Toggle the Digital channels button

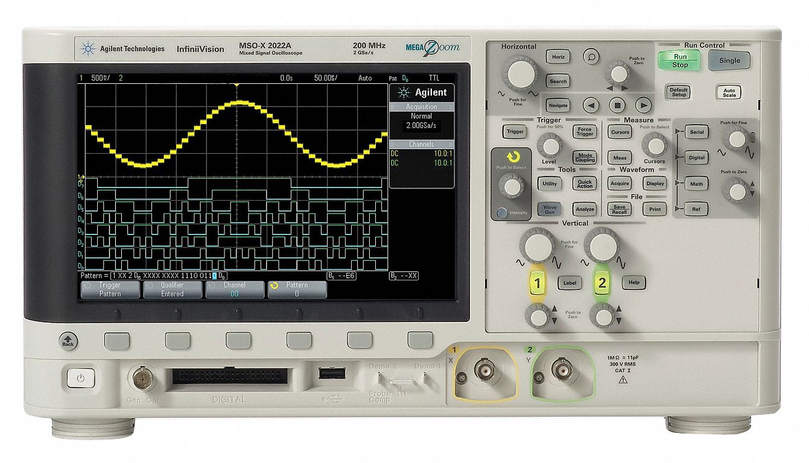697,158
